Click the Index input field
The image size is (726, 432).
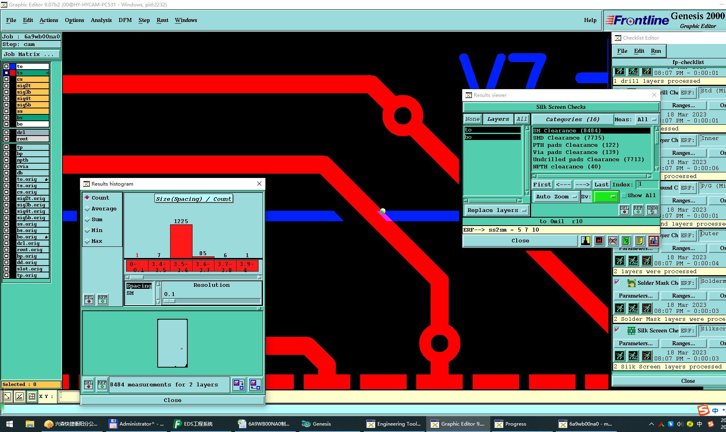tap(647, 184)
